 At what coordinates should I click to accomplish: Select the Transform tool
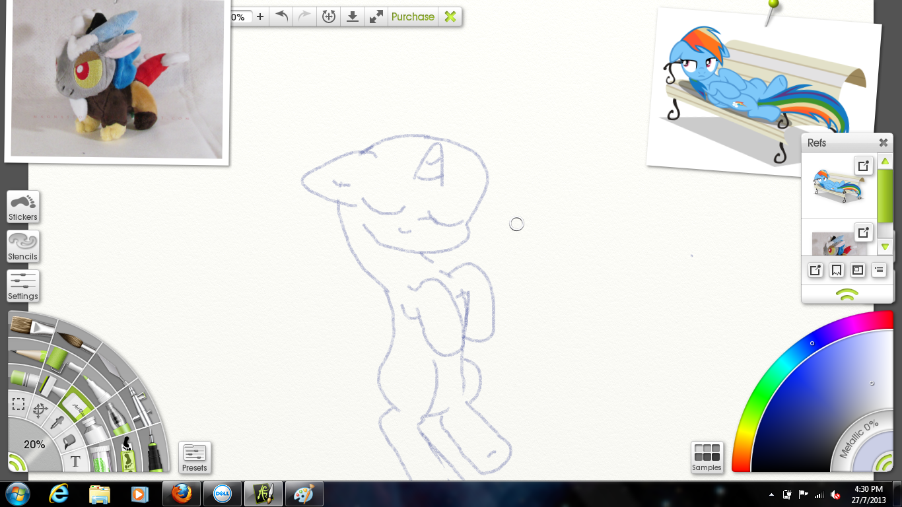point(40,411)
